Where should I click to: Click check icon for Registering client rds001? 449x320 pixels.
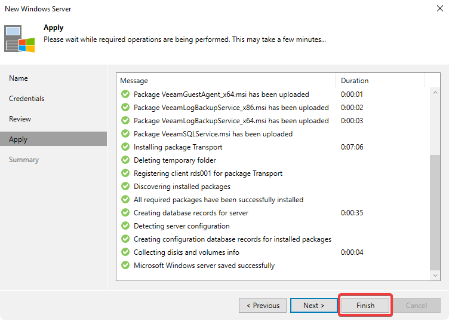tap(125, 173)
